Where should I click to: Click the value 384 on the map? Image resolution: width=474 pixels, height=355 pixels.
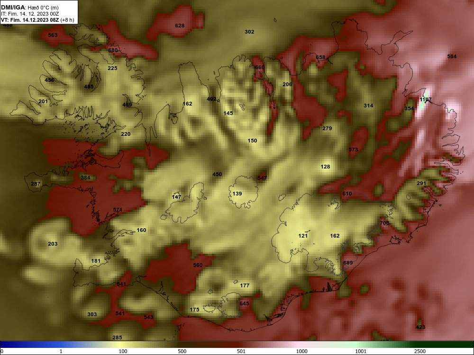click(x=85, y=177)
